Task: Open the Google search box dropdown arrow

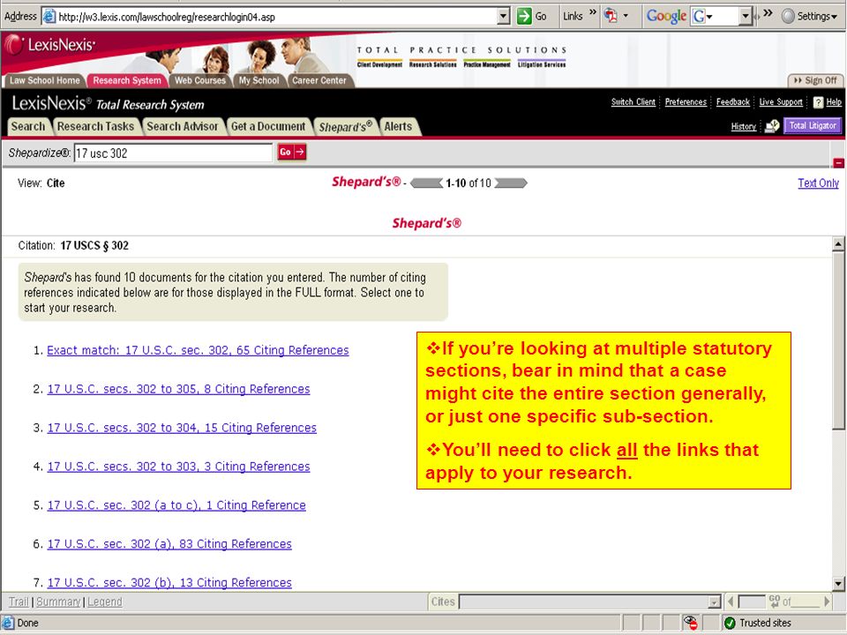Action: coord(746,16)
